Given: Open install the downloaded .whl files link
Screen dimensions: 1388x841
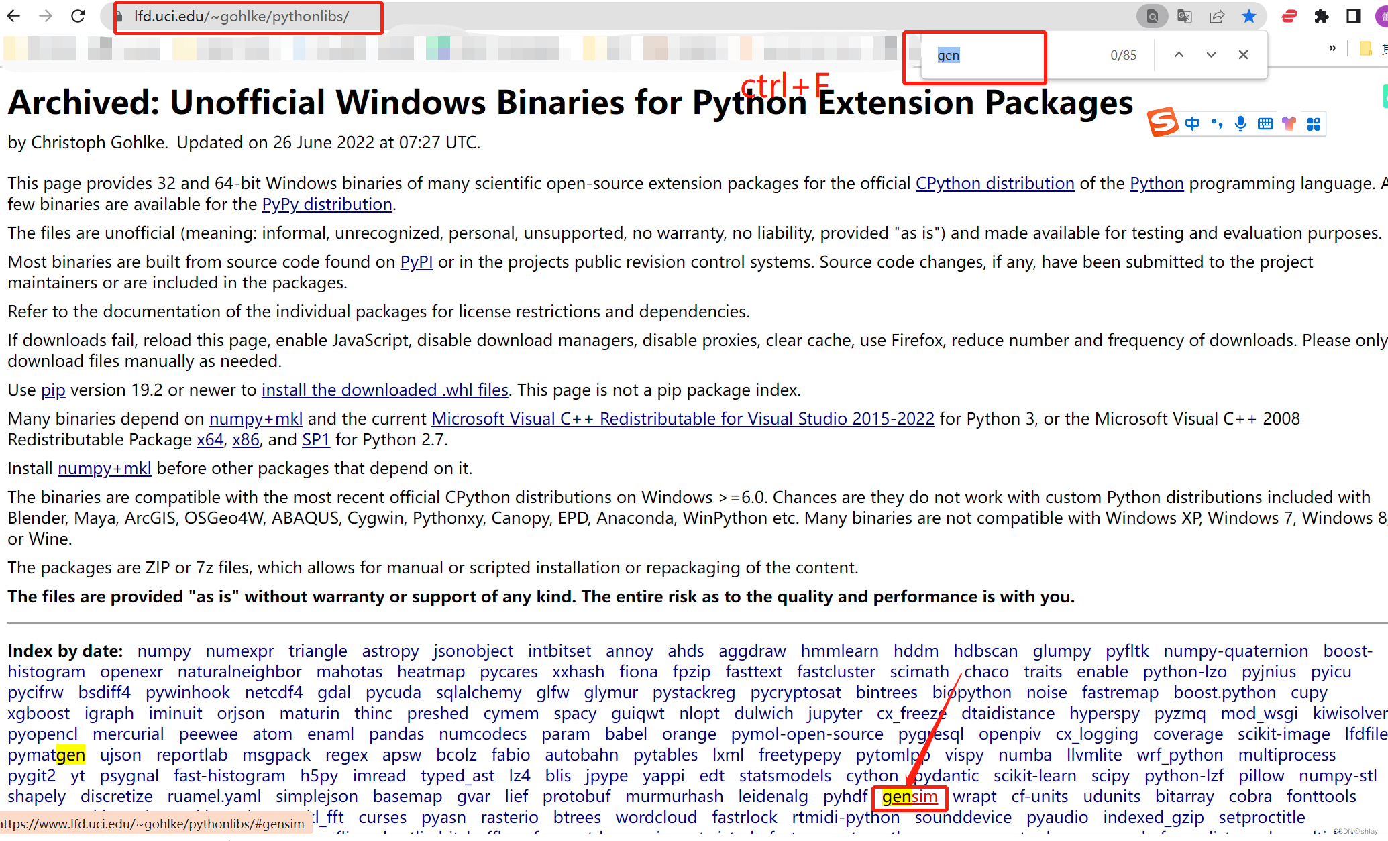Looking at the screenshot, I should click(385, 390).
